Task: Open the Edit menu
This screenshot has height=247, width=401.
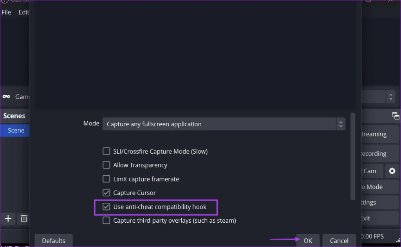Action: (23, 12)
